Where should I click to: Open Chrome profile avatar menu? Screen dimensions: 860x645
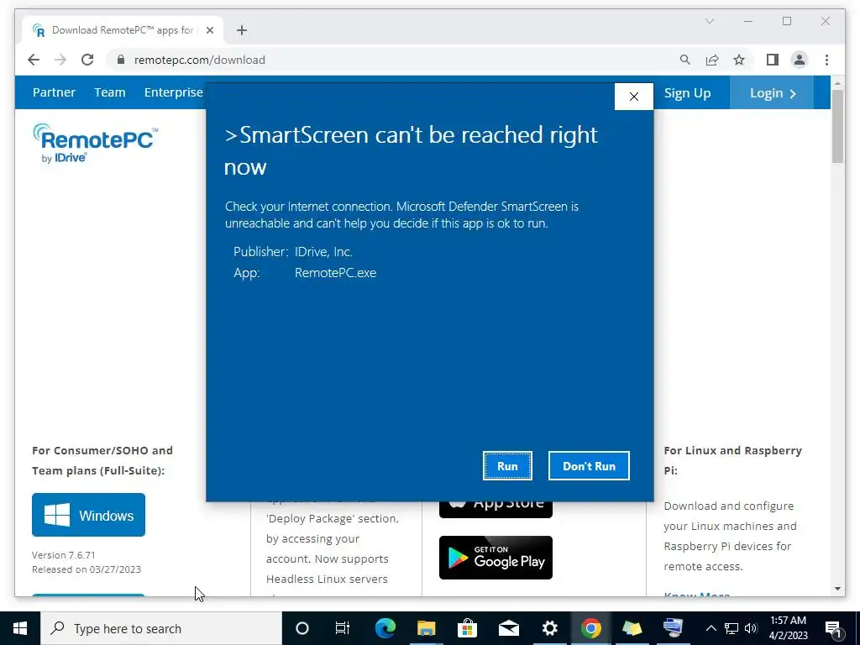[x=800, y=60]
